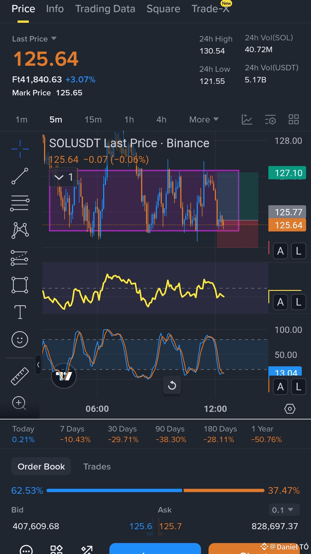Image resolution: width=311 pixels, height=554 pixels.
Task: Toggle log scale on stochastic pane
Action: point(298,387)
